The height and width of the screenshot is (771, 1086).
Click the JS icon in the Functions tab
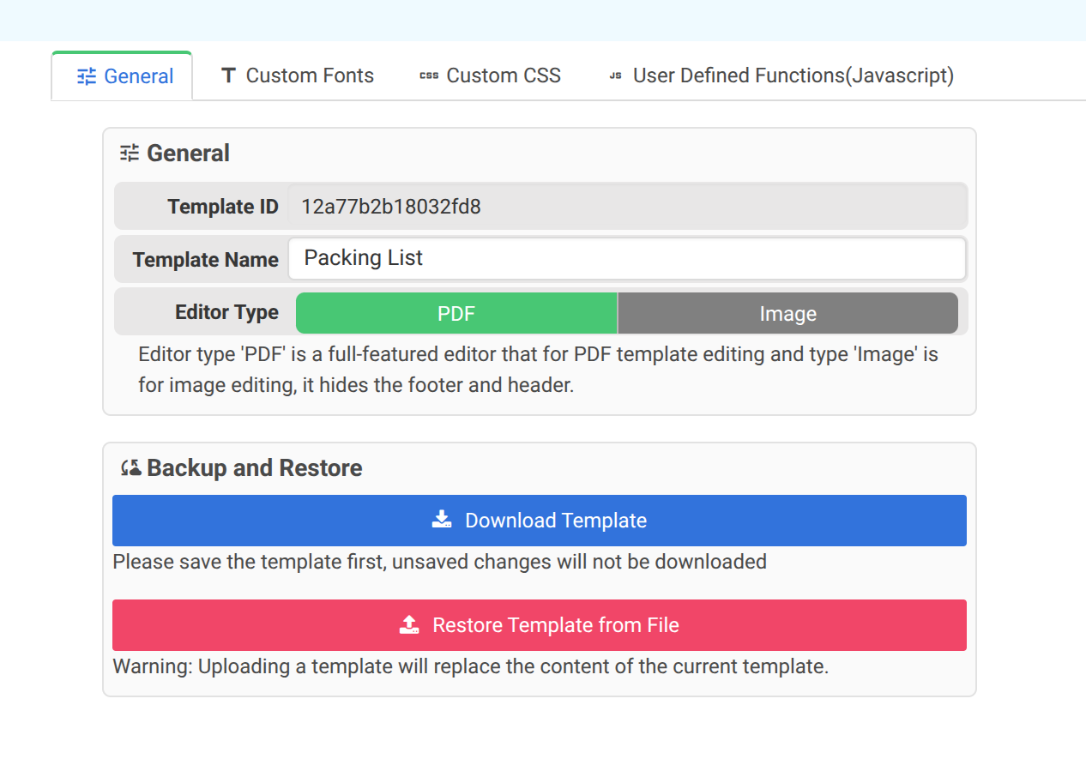(615, 75)
